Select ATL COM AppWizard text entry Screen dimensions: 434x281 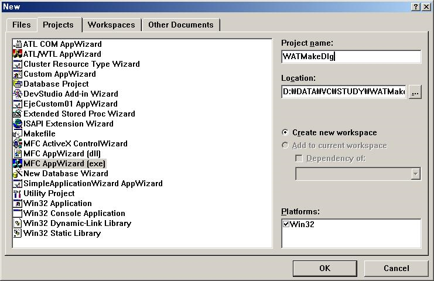point(63,44)
